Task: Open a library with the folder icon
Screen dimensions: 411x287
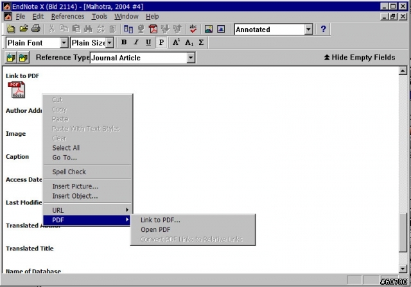Action: click(24, 29)
